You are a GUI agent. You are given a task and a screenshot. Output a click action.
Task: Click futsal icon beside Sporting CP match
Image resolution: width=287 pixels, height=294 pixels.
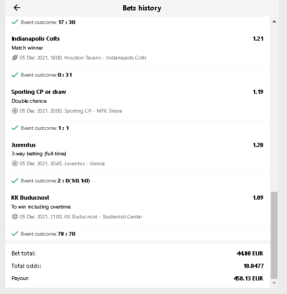15,111
